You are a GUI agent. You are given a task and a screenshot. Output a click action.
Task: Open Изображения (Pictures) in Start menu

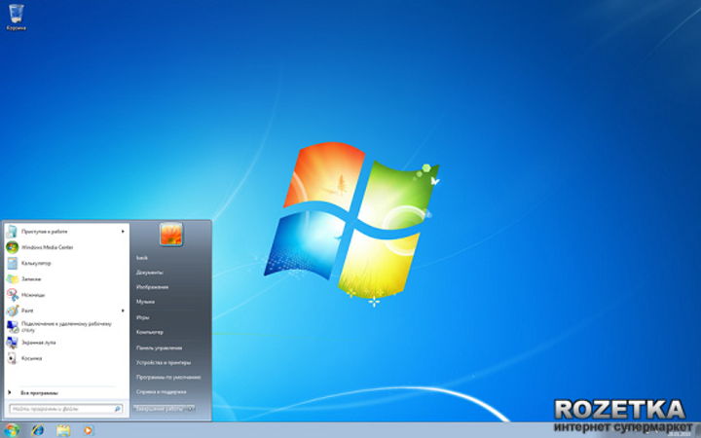[x=153, y=287]
